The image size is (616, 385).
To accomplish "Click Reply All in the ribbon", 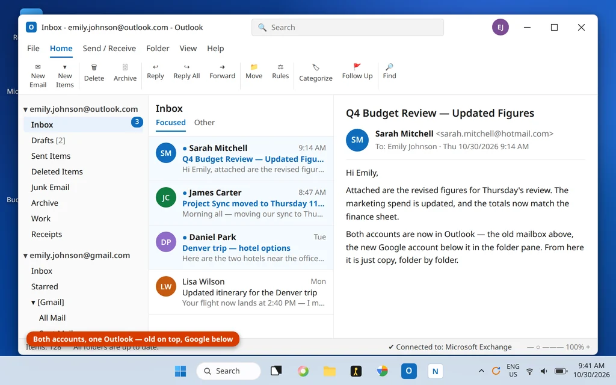I will point(186,72).
